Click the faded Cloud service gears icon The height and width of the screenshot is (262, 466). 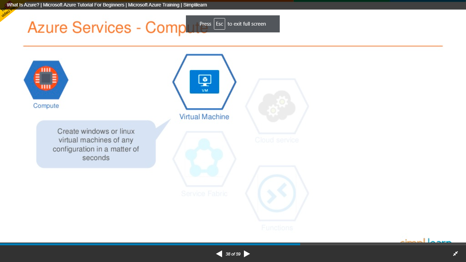[x=277, y=106]
